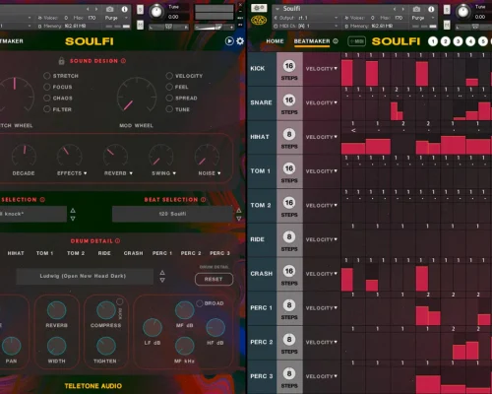This screenshot has width=492, height=394.
Task: Select the Chaos radio option
Action: click(x=47, y=98)
